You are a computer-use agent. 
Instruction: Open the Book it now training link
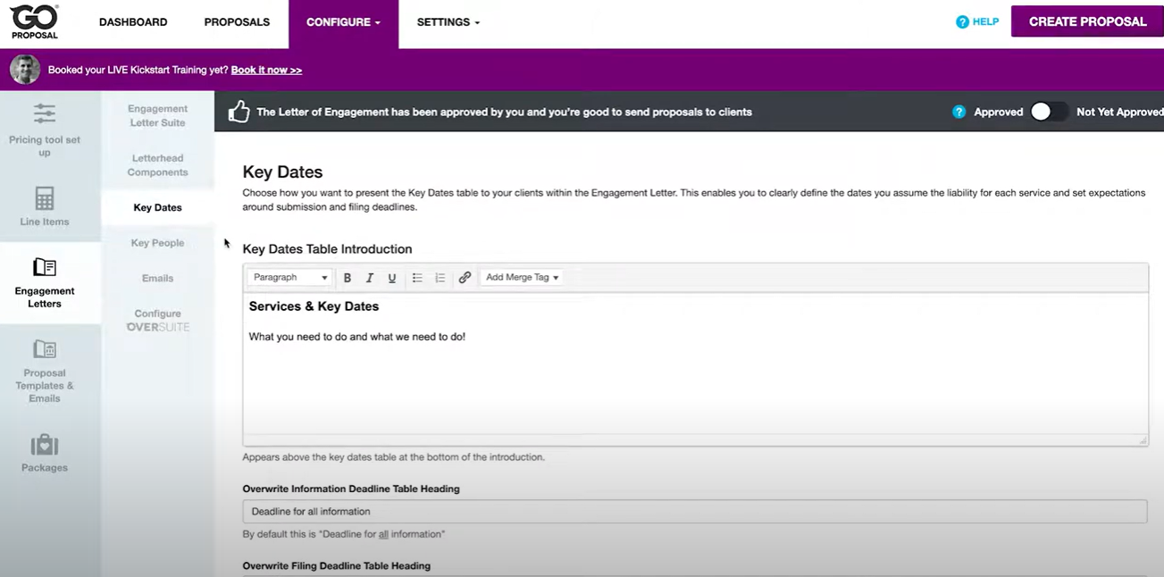tap(265, 69)
